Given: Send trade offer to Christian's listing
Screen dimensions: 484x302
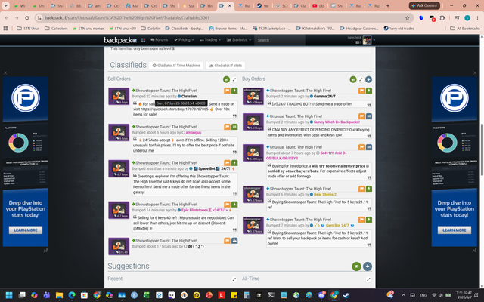Looking at the screenshot, I should point(234,91).
